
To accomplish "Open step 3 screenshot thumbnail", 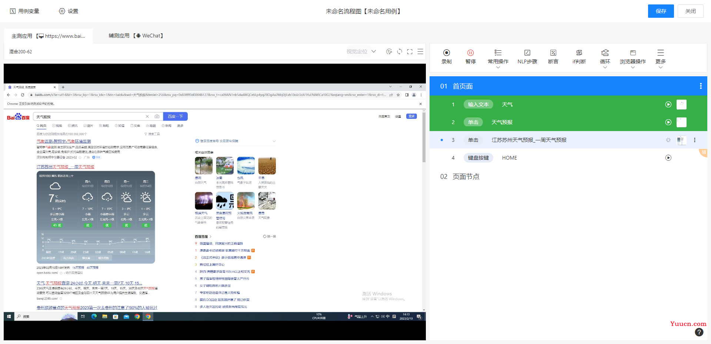I will [x=681, y=140].
